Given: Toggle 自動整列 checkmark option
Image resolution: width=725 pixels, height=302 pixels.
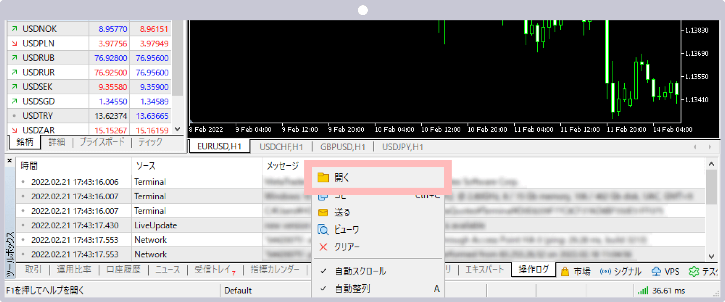Looking at the screenshot, I should tap(378, 288).
